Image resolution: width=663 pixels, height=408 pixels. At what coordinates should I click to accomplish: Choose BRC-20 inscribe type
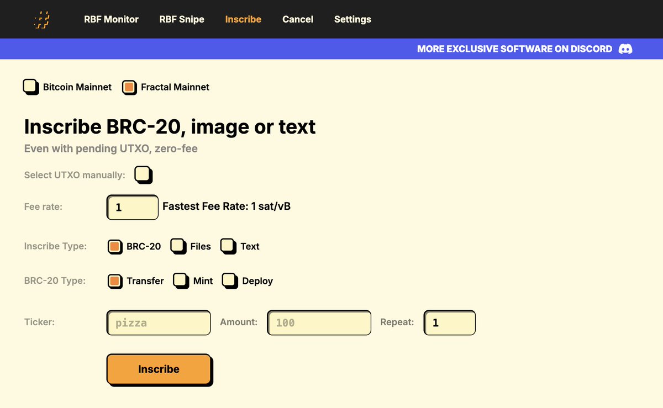pyautogui.click(x=115, y=246)
